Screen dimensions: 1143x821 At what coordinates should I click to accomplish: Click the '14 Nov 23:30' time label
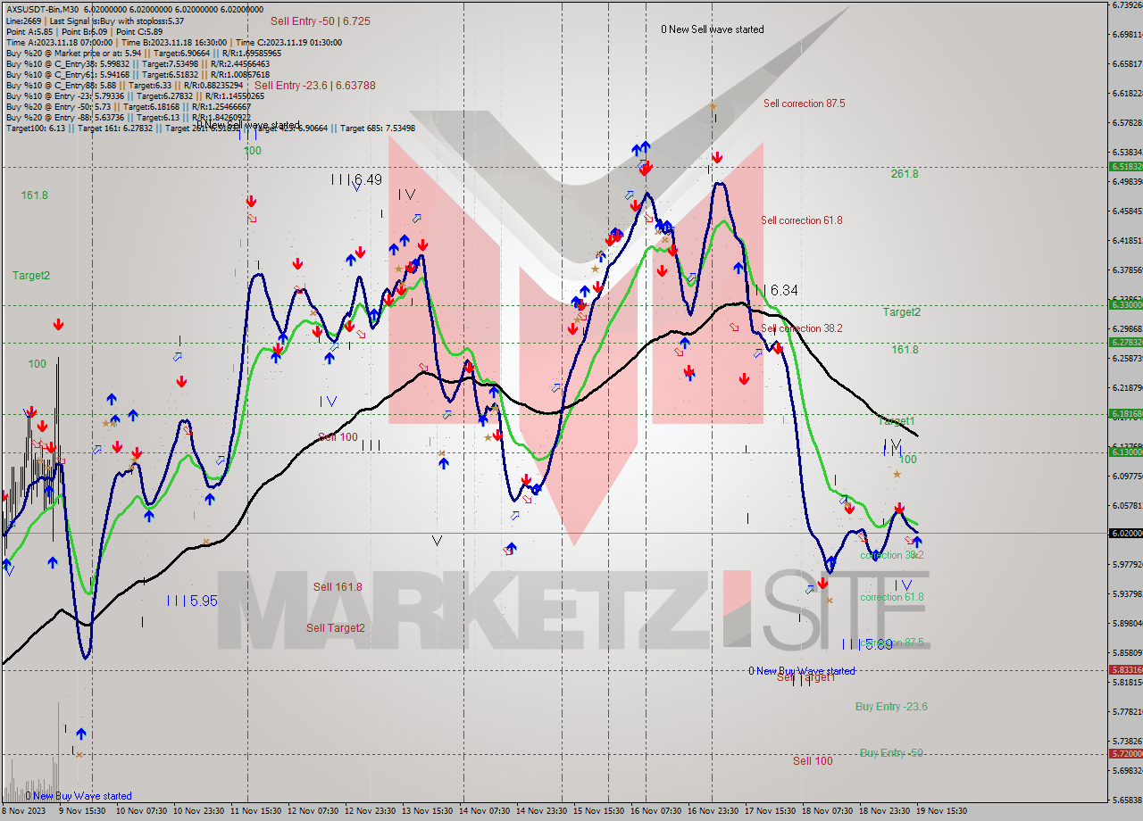[542, 811]
